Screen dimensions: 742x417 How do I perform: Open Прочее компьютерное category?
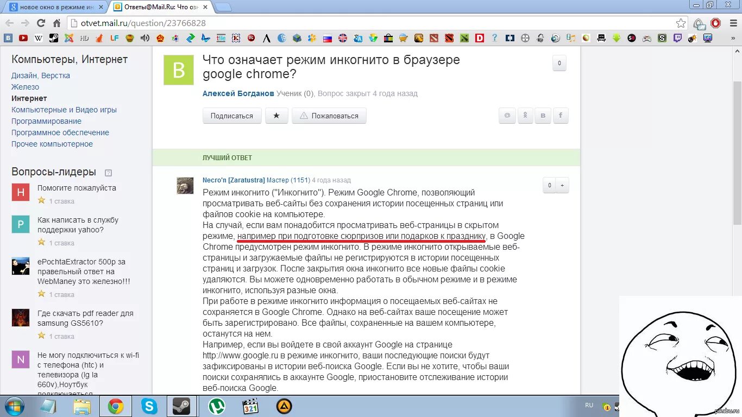[52, 144]
